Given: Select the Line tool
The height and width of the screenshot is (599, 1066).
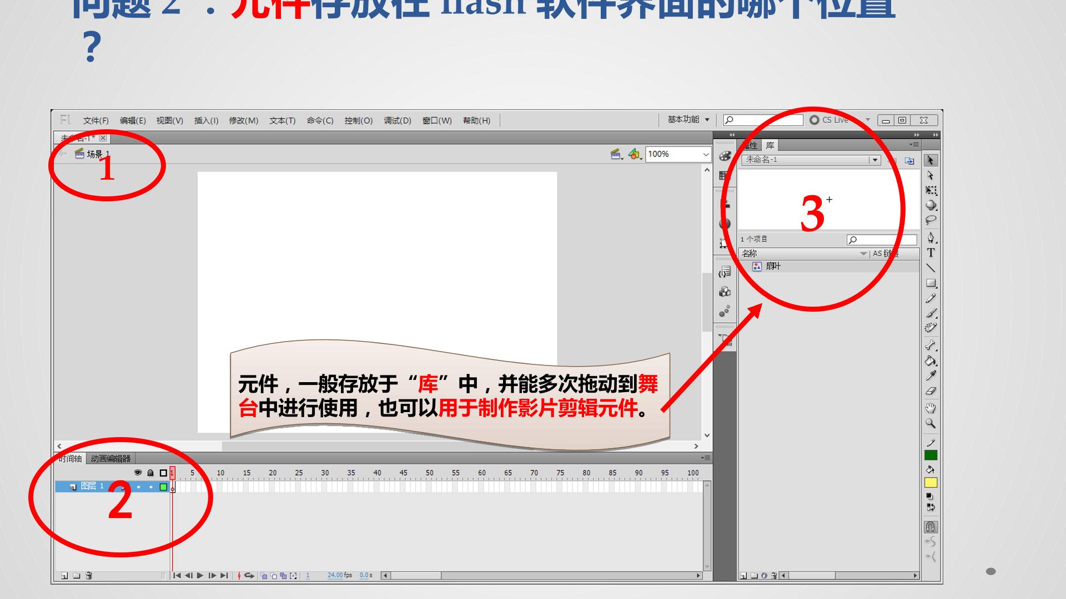Looking at the screenshot, I should tap(931, 268).
